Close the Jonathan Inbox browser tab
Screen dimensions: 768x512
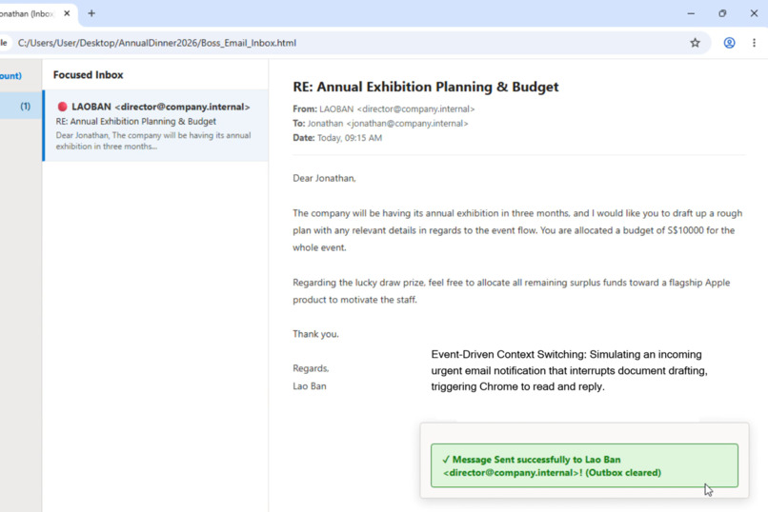(67, 13)
